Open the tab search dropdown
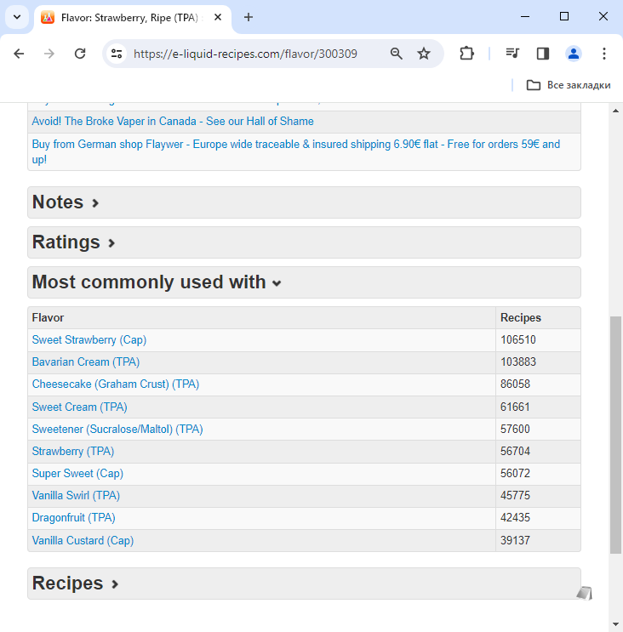This screenshot has height=632, width=623. 17,17
